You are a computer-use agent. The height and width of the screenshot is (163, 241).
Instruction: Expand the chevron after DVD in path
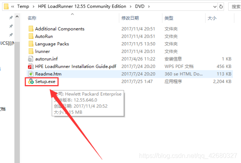[x=149, y=6]
